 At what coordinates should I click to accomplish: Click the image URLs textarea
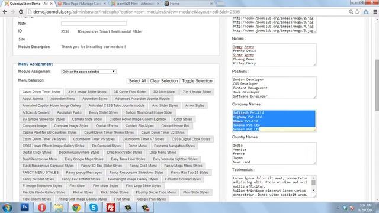tap(274, 25)
